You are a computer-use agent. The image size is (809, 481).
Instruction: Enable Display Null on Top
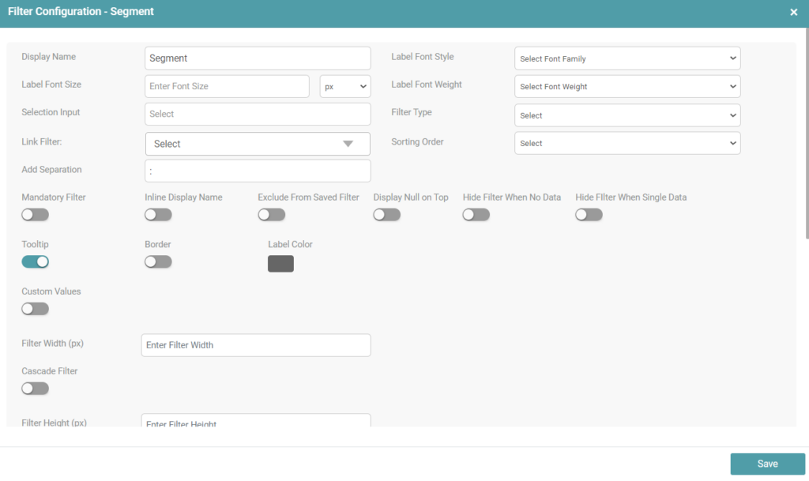(x=386, y=215)
